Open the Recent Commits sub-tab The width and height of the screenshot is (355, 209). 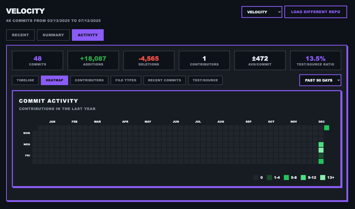(x=164, y=80)
